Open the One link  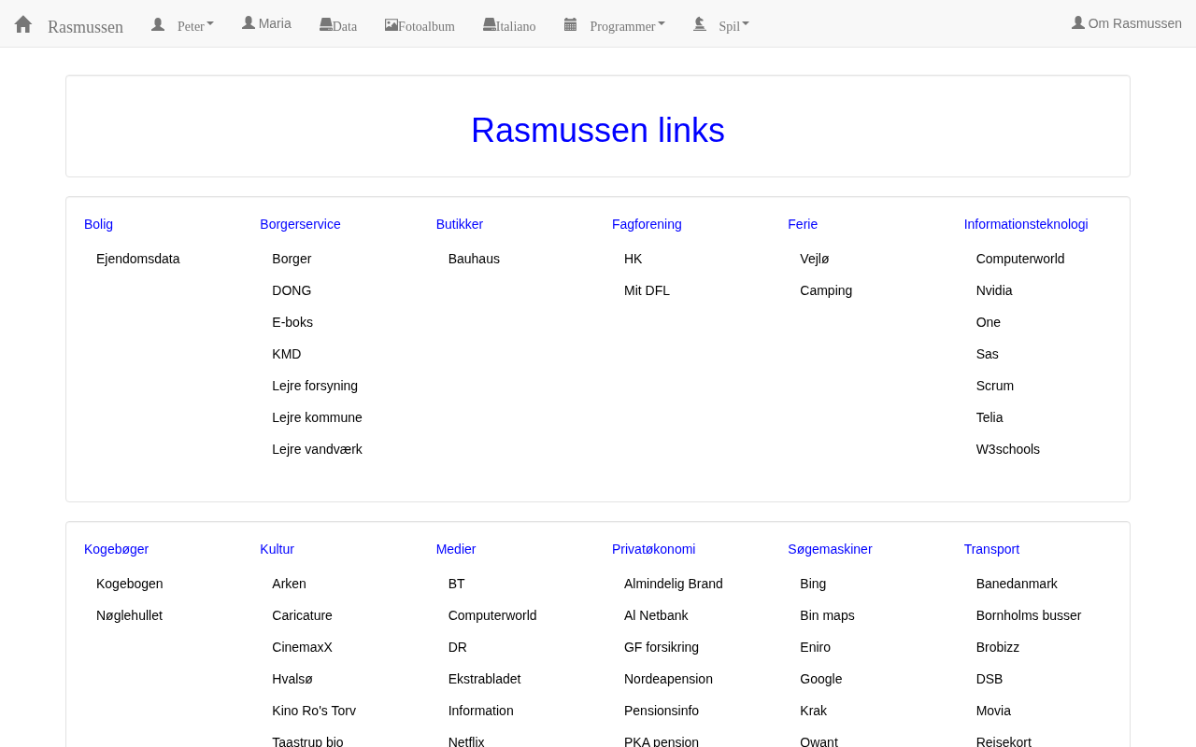(x=989, y=322)
